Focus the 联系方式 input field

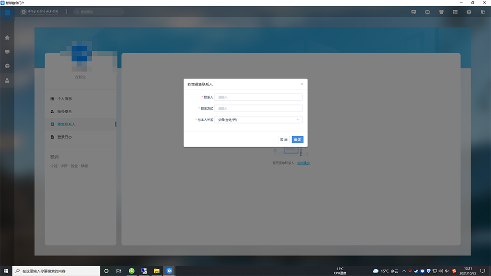[258, 108]
